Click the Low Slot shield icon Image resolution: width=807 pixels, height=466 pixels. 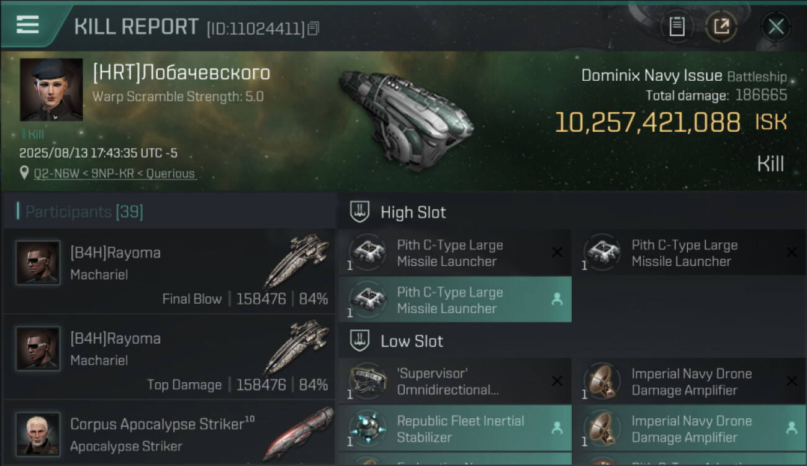pyautogui.click(x=360, y=341)
